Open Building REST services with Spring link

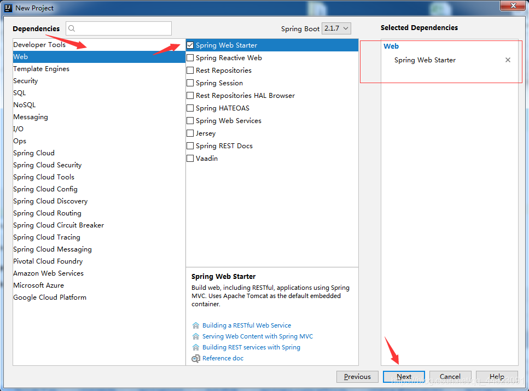pos(251,347)
